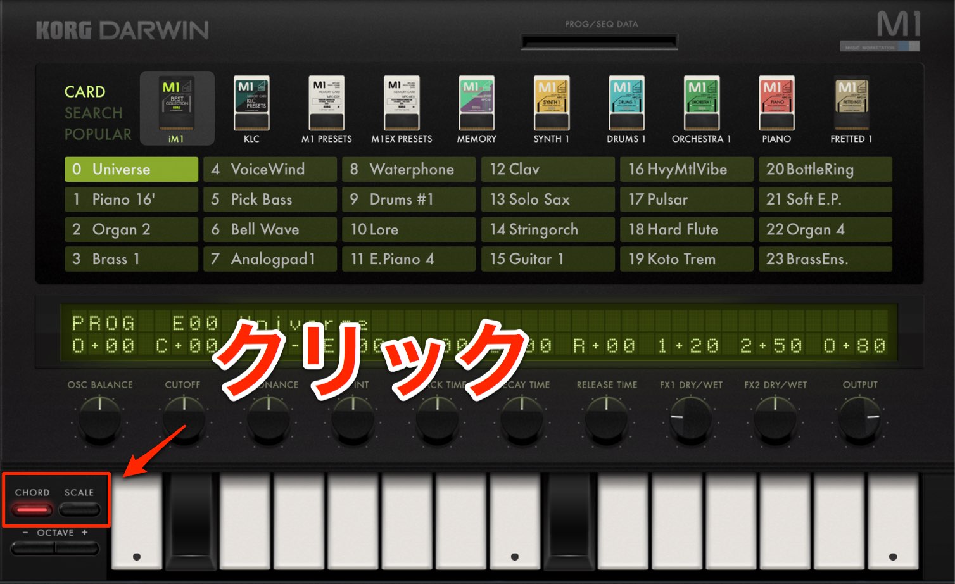
Task: Click 2+50 value in LCD display
Action: (x=771, y=345)
